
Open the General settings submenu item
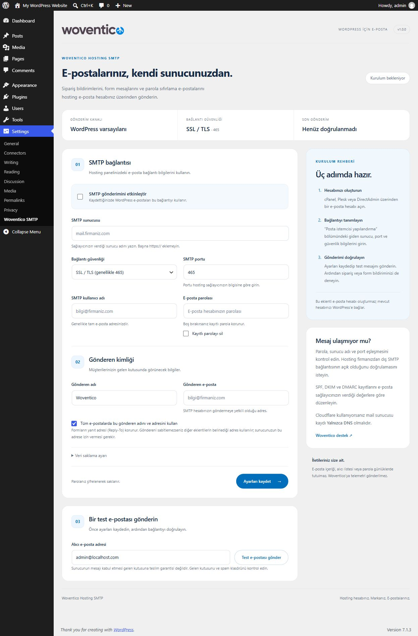tap(11, 143)
